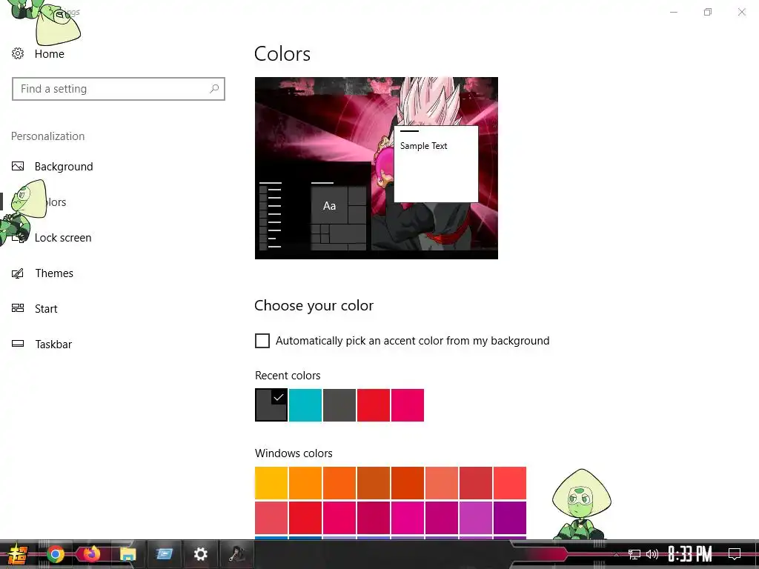Select the pink rose swatch in Recent colors

[408, 405]
